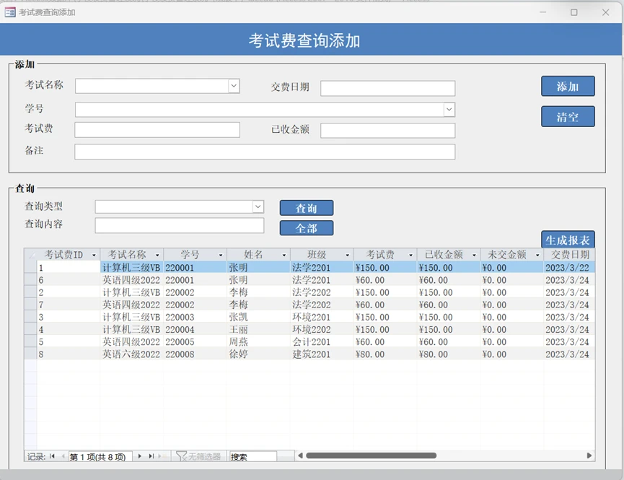The image size is (624, 480).
Task: Click the form icon in title bar
Action: pyautogui.click(x=10, y=12)
